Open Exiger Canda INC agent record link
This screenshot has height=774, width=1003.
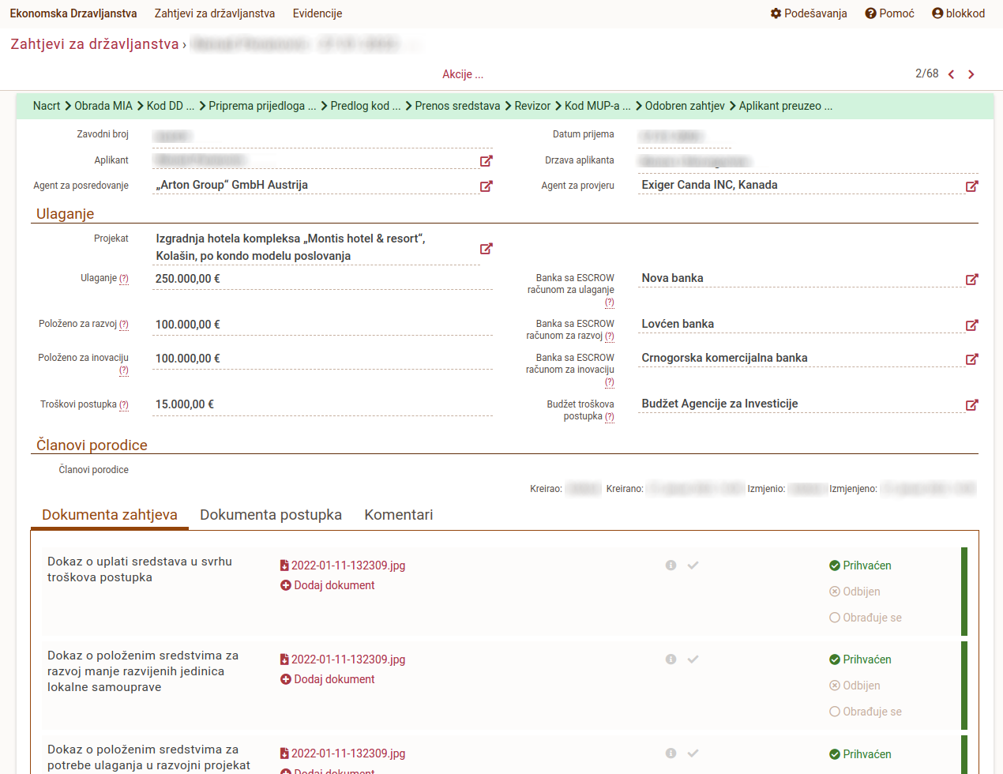(972, 186)
